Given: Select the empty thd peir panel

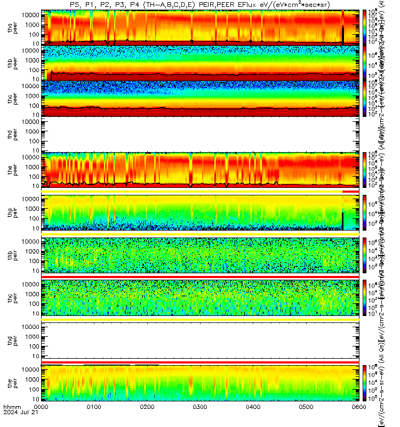Looking at the screenshot, I should point(201,341).
